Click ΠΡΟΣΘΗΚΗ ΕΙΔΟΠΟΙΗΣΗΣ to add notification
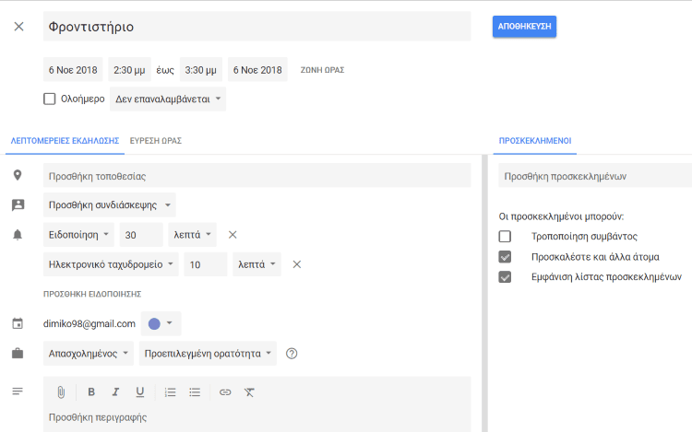 [92, 294]
